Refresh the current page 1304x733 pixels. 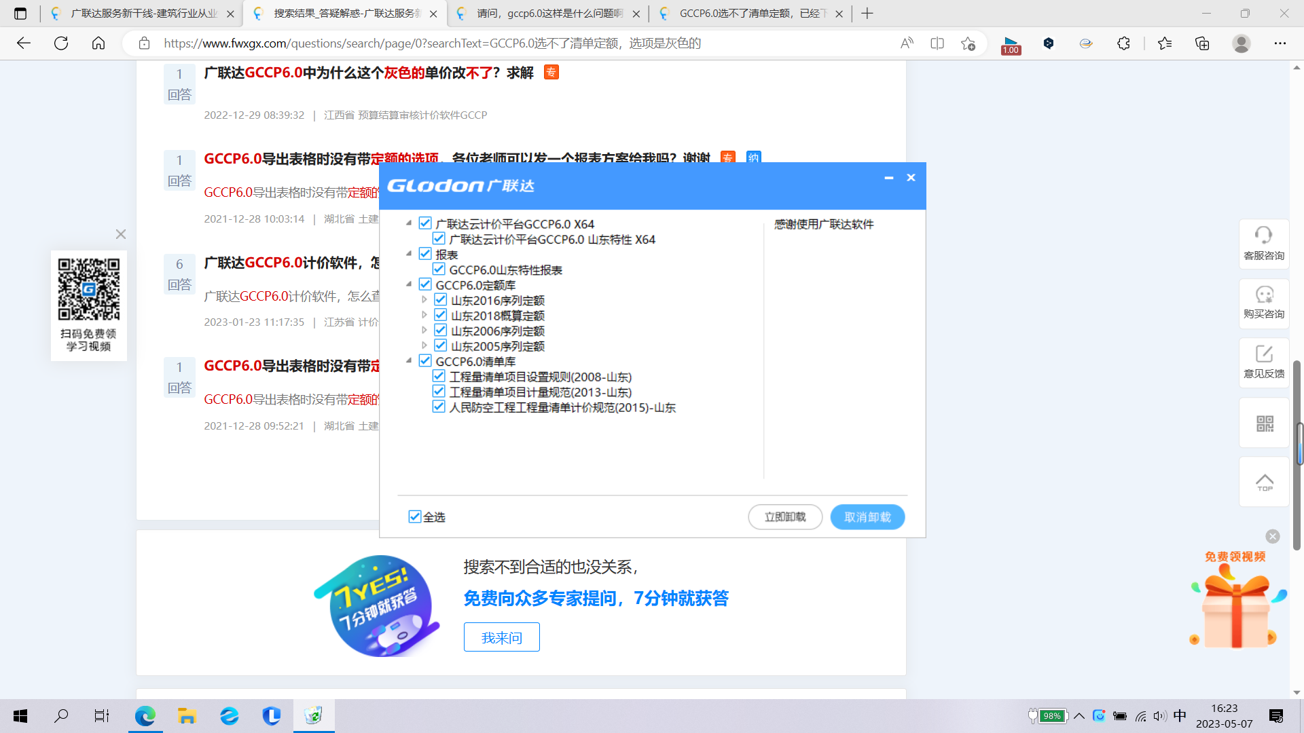point(61,43)
